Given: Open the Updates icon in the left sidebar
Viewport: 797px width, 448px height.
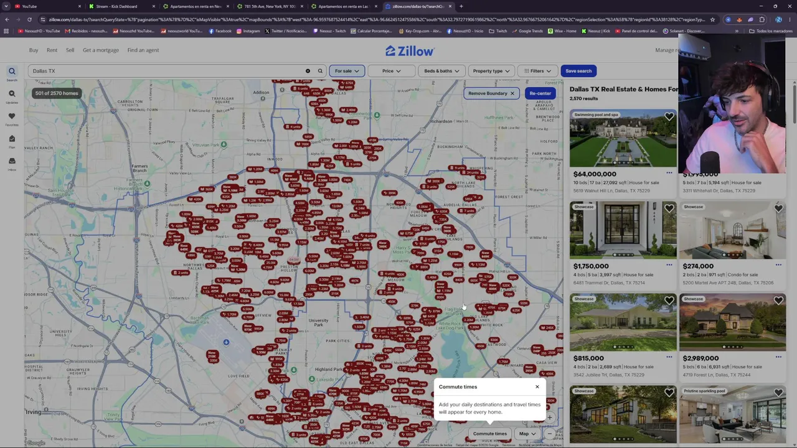Looking at the screenshot, I should pos(12,94).
